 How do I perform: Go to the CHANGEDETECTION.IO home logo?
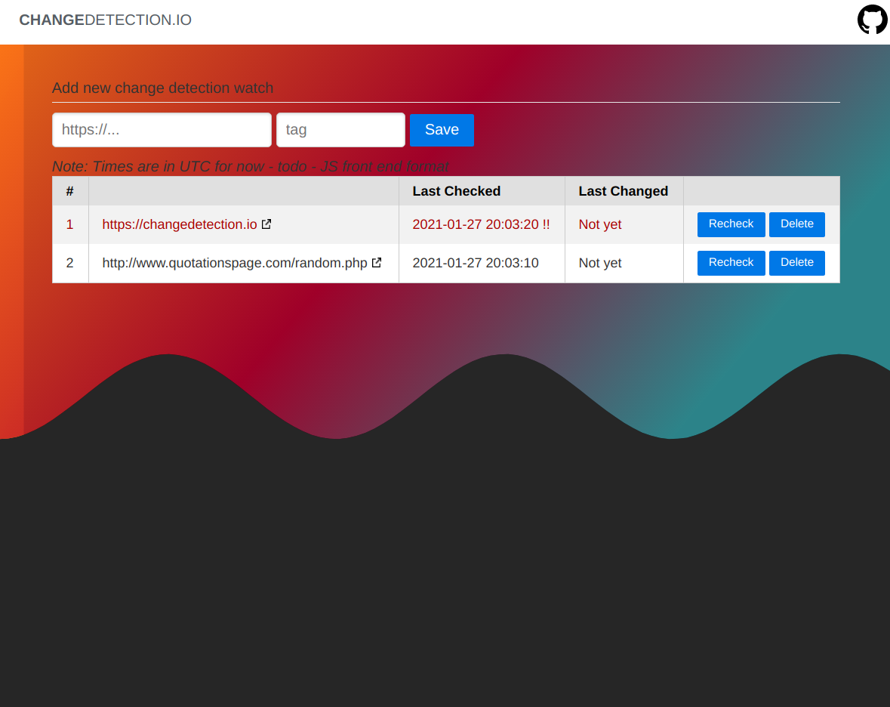(105, 20)
